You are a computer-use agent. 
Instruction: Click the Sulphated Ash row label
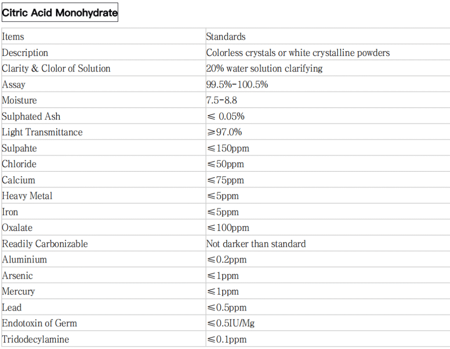pyautogui.click(x=31, y=116)
